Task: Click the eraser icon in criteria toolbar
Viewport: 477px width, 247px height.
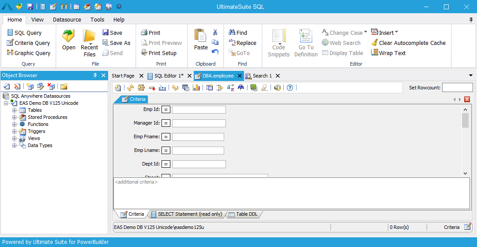Action: pyautogui.click(x=264, y=88)
